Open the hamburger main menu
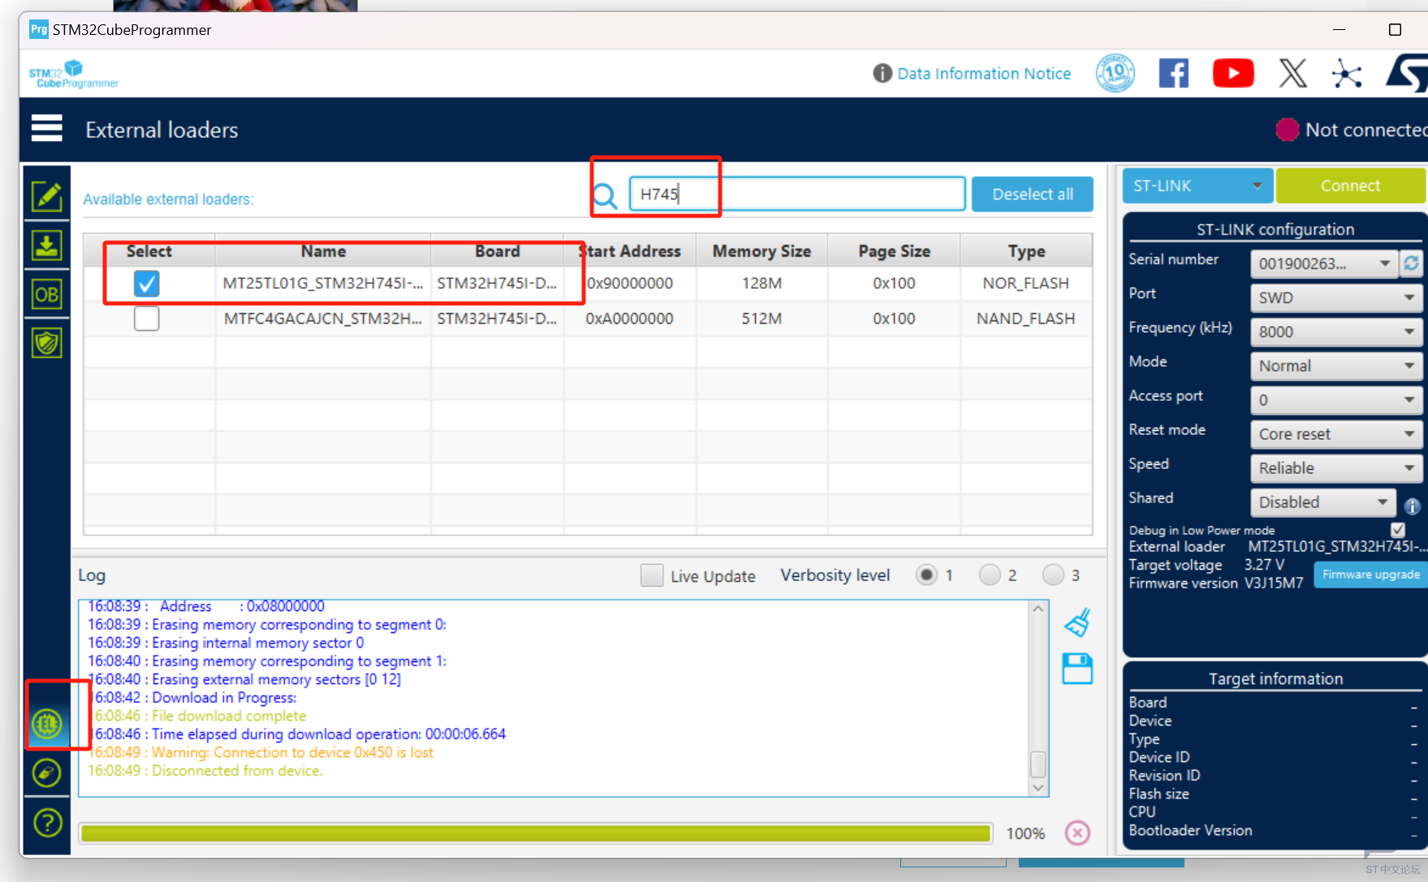This screenshot has width=1428, height=882. [x=46, y=128]
